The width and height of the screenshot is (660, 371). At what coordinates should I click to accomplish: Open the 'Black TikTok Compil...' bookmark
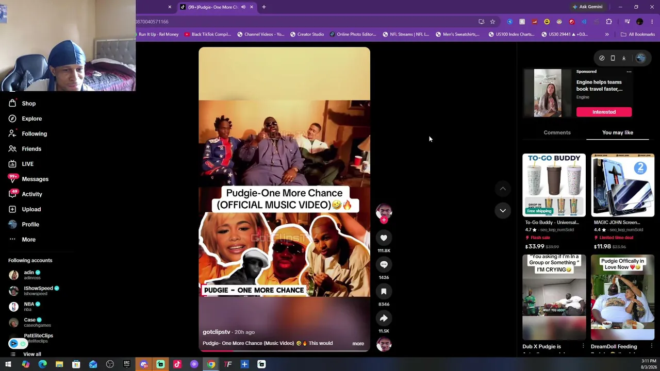click(x=207, y=35)
